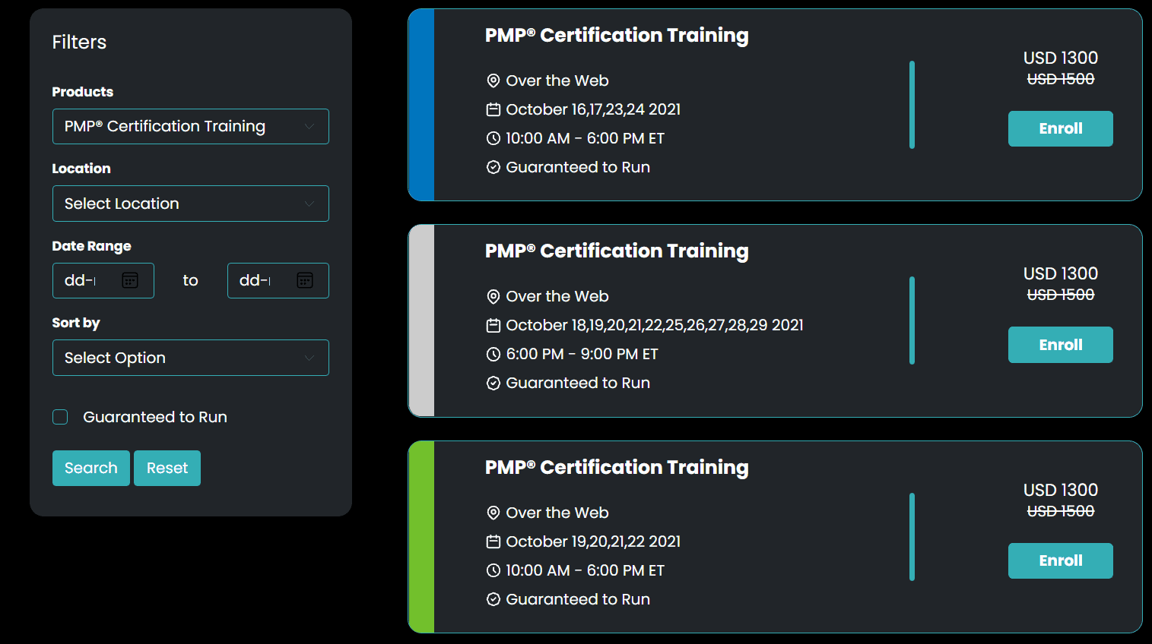Image resolution: width=1152 pixels, height=644 pixels.
Task: Select the date text October 19,20,21,22 2021
Action: 593,541
